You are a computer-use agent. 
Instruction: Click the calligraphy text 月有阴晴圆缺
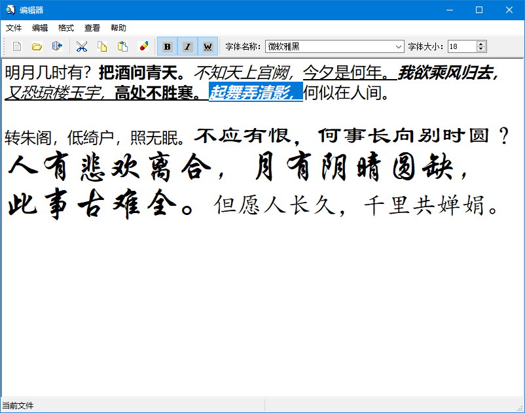(x=361, y=166)
